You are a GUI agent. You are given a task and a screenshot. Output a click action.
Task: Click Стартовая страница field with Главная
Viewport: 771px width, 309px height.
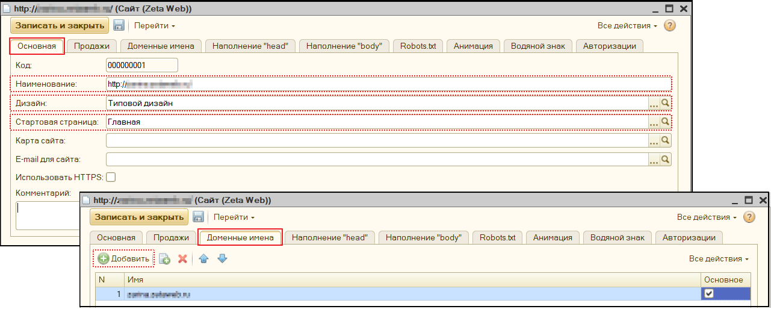pos(377,122)
